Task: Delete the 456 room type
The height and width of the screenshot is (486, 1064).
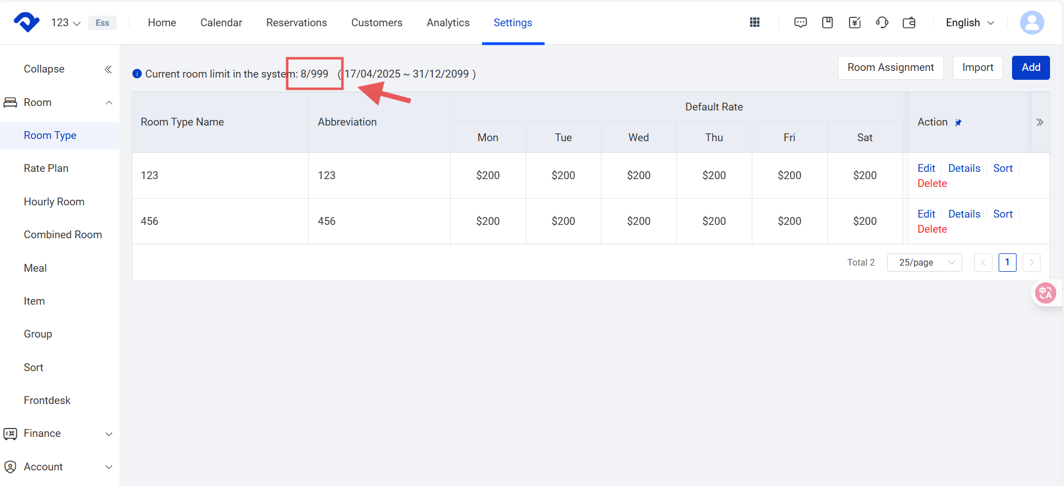Action: pyautogui.click(x=932, y=229)
